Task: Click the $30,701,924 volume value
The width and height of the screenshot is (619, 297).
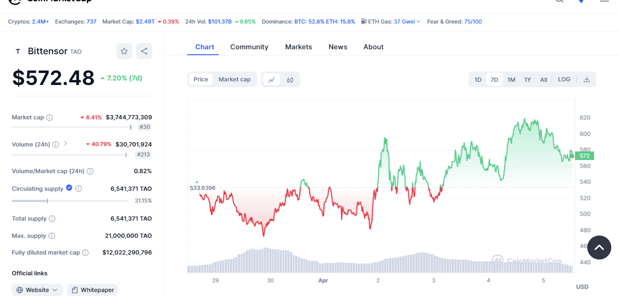Action: click(x=134, y=145)
